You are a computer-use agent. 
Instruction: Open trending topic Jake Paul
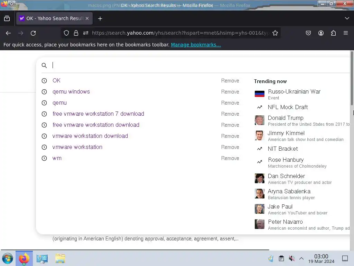tap(280, 206)
